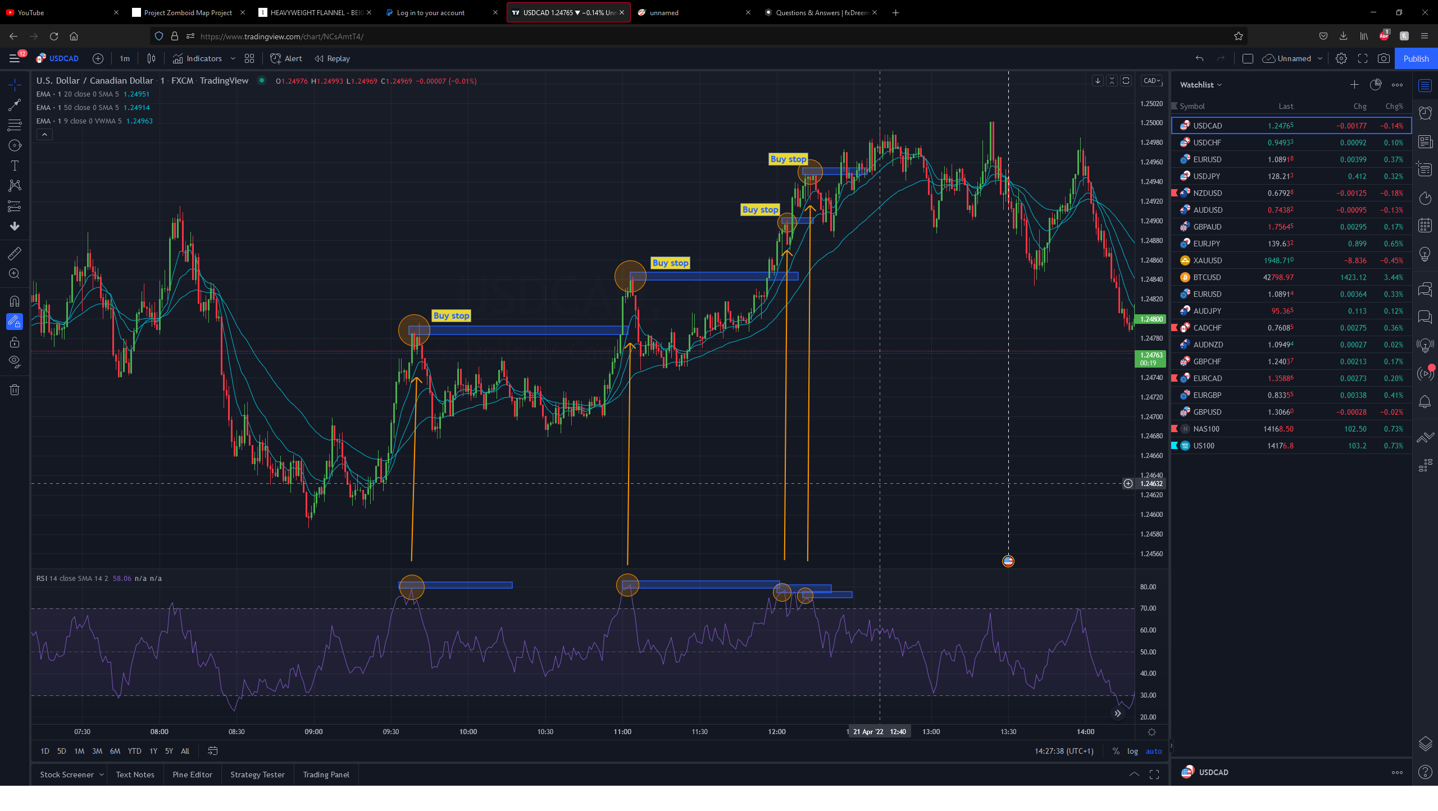Image resolution: width=1438 pixels, height=811 pixels.
Task: Open the CAD currency dropdown on price scale
Action: (1152, 81)
